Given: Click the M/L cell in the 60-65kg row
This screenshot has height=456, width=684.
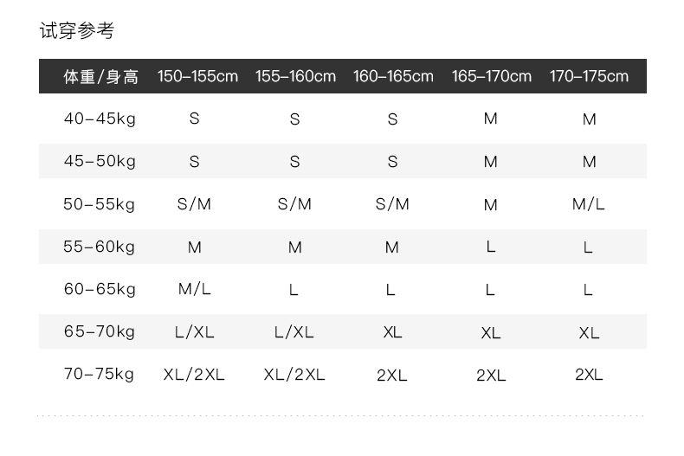Looking at the screenshot, I should tap(195, 289).
